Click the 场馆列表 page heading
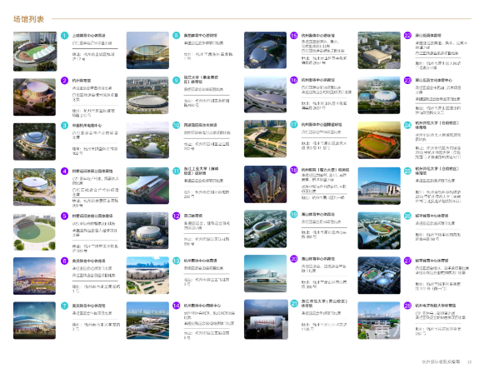Screen dimensions: 484x378 click(x=28, y=19)
